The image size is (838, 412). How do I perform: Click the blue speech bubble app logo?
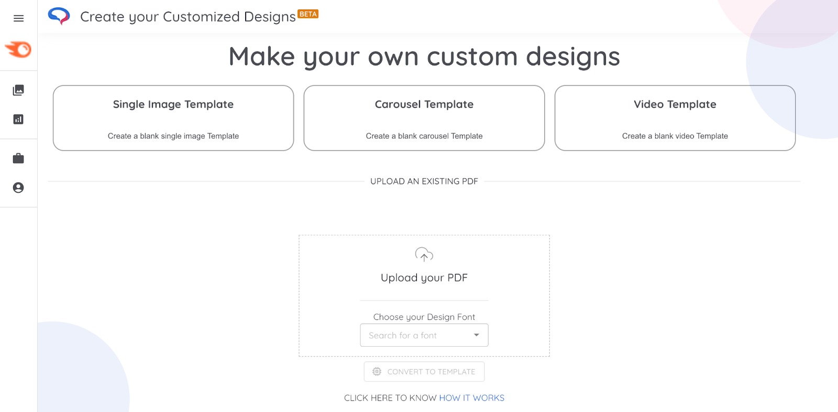[x=59, y=16]
